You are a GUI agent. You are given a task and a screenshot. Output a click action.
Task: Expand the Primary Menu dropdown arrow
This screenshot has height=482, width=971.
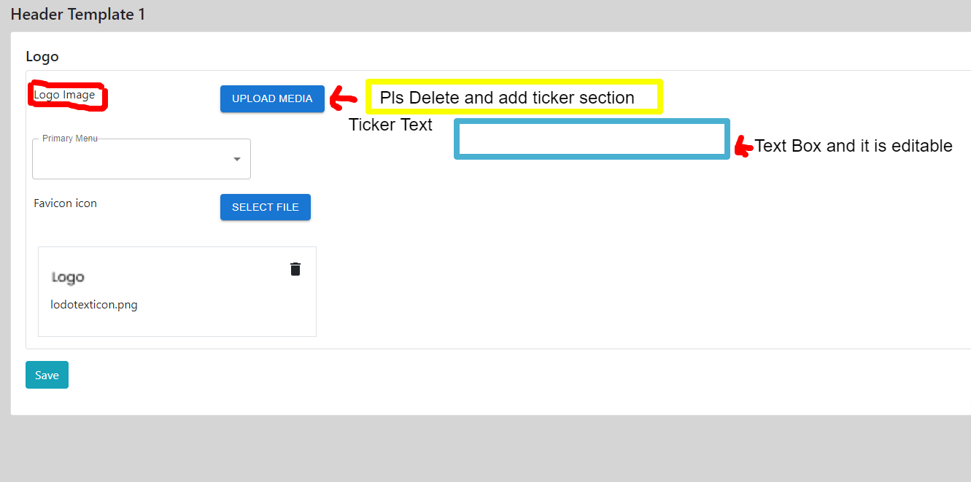pyautogui.click(x=237, y=159)
